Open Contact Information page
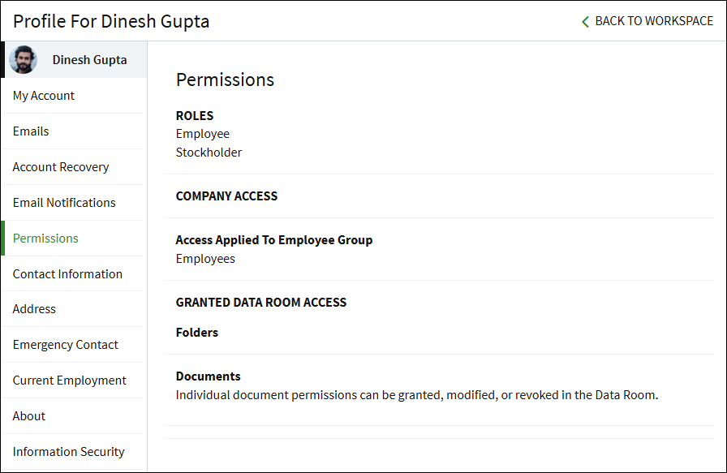This screenshot has height=473, width=727. pos(67,274)
